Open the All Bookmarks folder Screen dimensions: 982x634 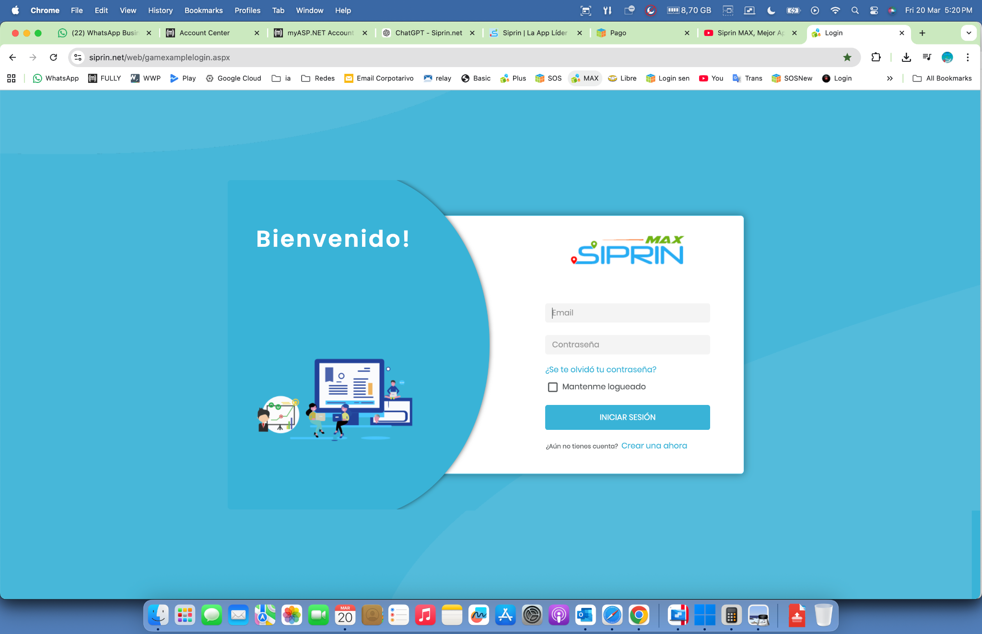click(942, 79)
